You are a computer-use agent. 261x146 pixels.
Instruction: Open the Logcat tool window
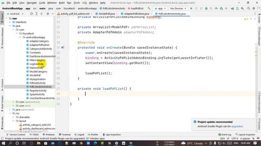(x=80, y=135)
